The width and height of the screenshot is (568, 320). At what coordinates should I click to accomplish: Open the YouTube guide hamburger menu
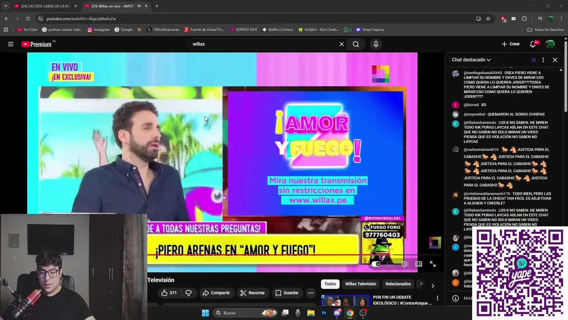tap(11, 44)
